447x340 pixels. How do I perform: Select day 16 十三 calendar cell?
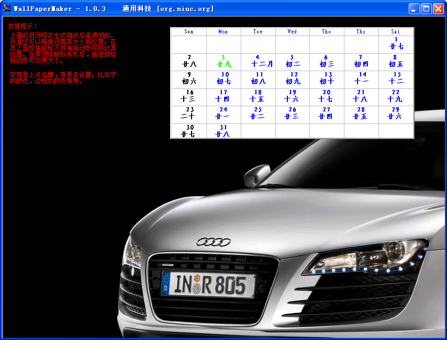tap(189, 97)
